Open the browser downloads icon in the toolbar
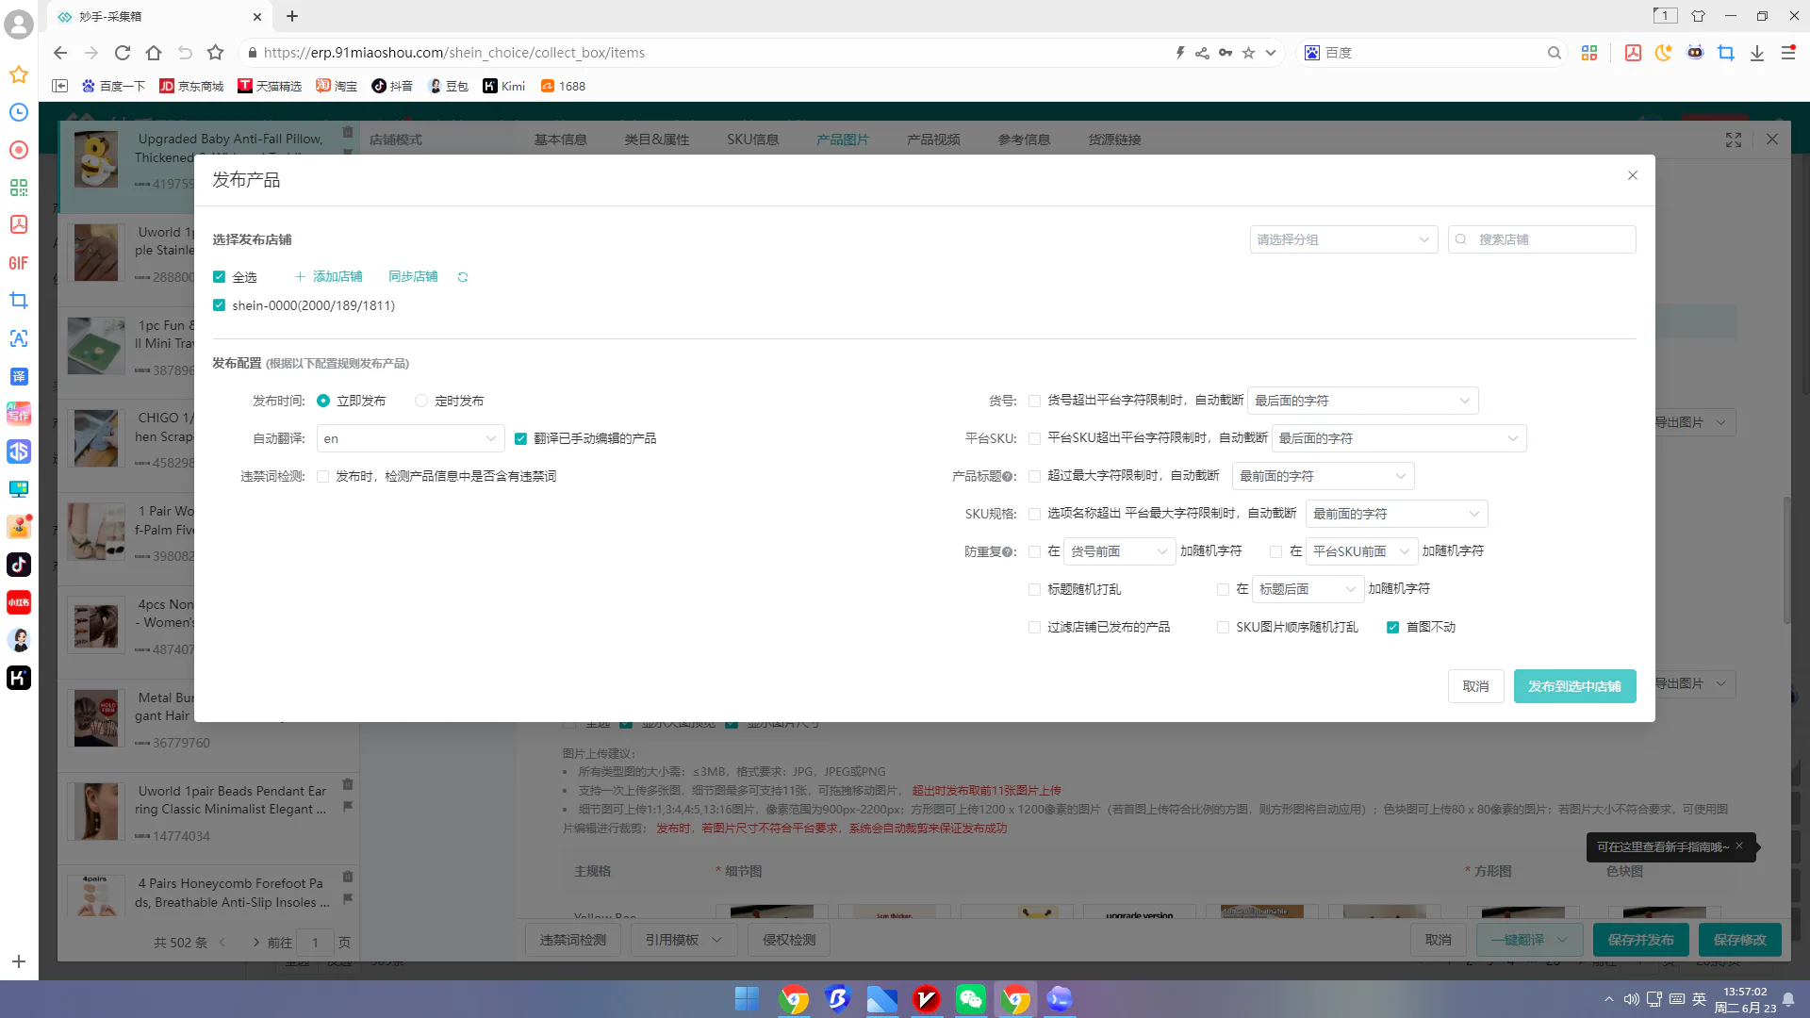 tap(1757, 53)
